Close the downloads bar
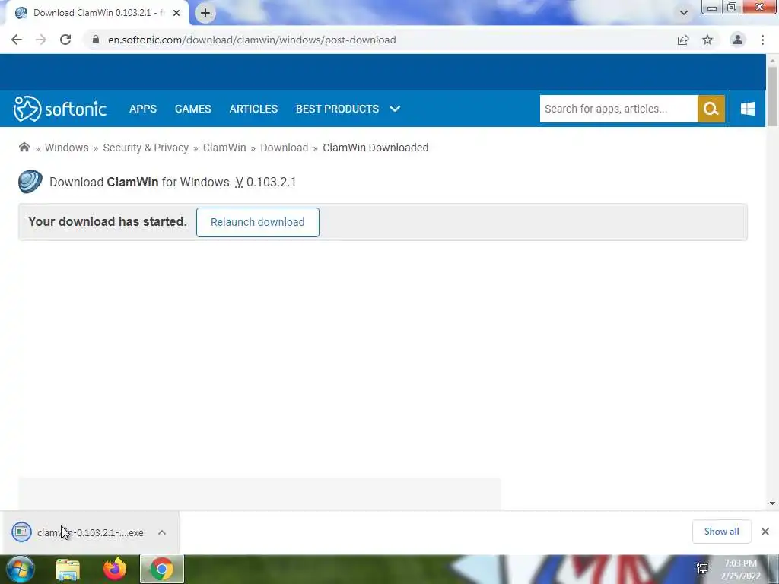 click(x=765, y=532)
